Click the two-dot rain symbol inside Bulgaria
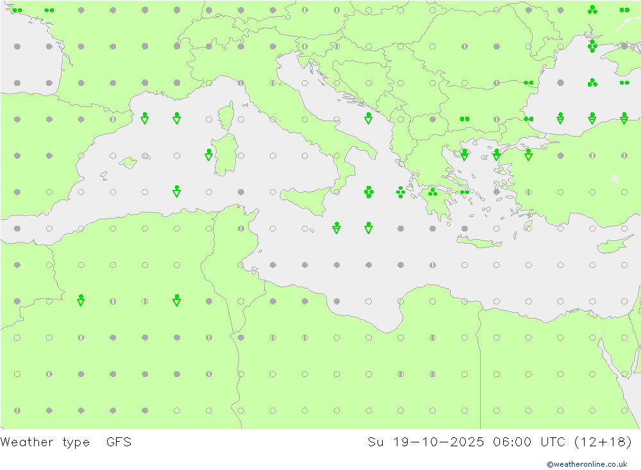Image resolution: width=641 pixels, height=470 pixels. (465, 119)
